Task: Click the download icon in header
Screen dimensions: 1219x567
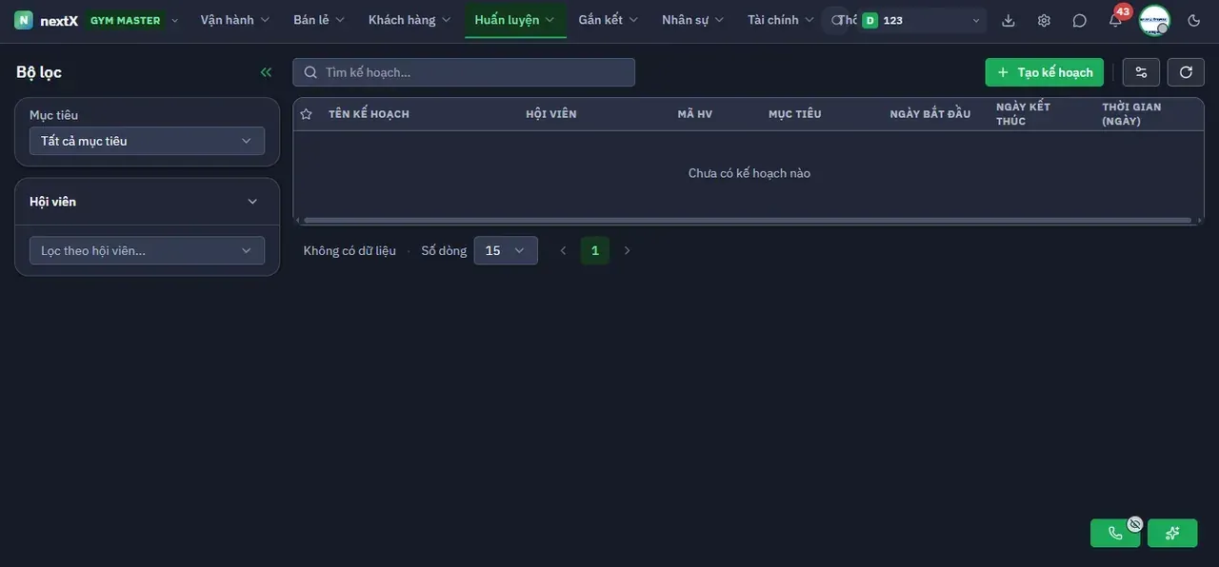Action: tap(1009, 20)
